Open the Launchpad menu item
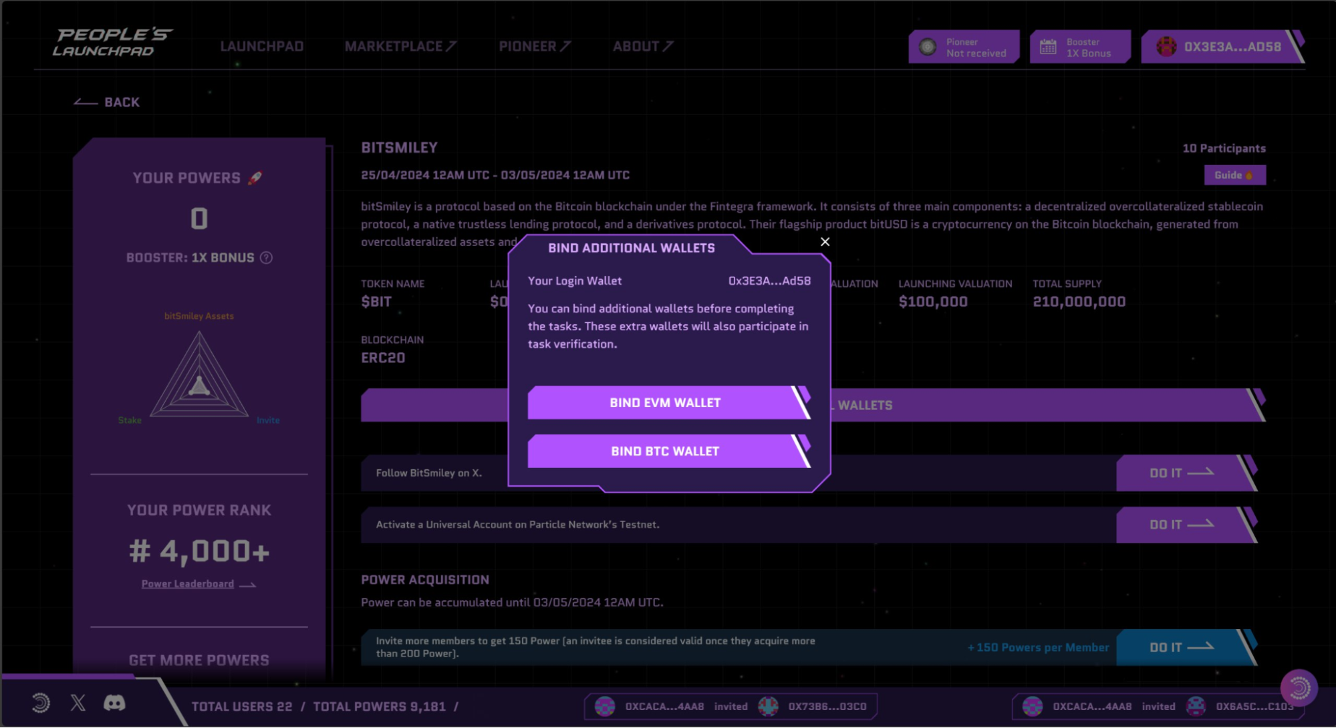The height and width of the screenshot is (728, 1336). click(x=261, y=46)
